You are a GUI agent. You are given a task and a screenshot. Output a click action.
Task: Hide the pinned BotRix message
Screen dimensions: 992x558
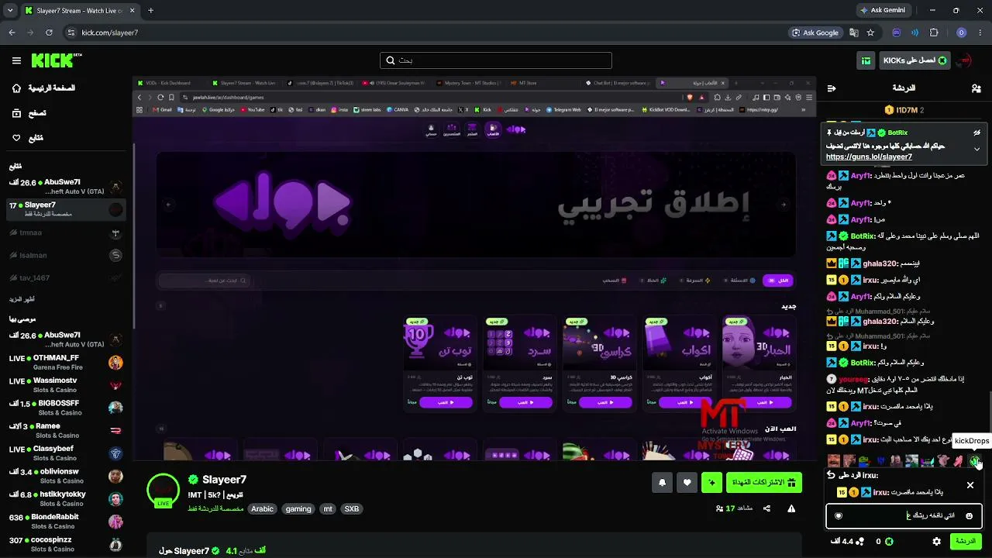point(976,133)
